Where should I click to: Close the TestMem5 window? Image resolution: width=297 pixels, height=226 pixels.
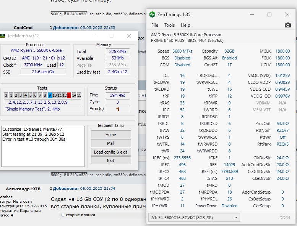[x=129, y=36]
